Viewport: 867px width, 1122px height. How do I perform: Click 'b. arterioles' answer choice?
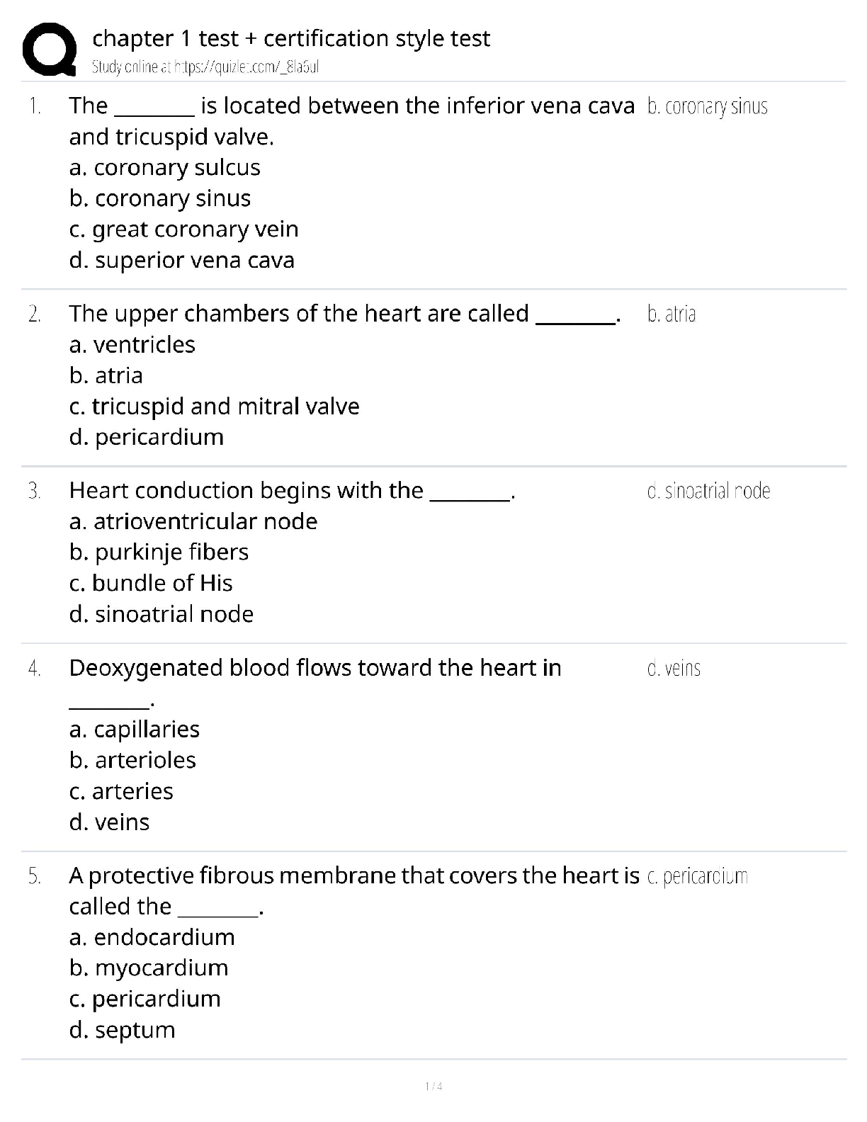pos(133,760)
